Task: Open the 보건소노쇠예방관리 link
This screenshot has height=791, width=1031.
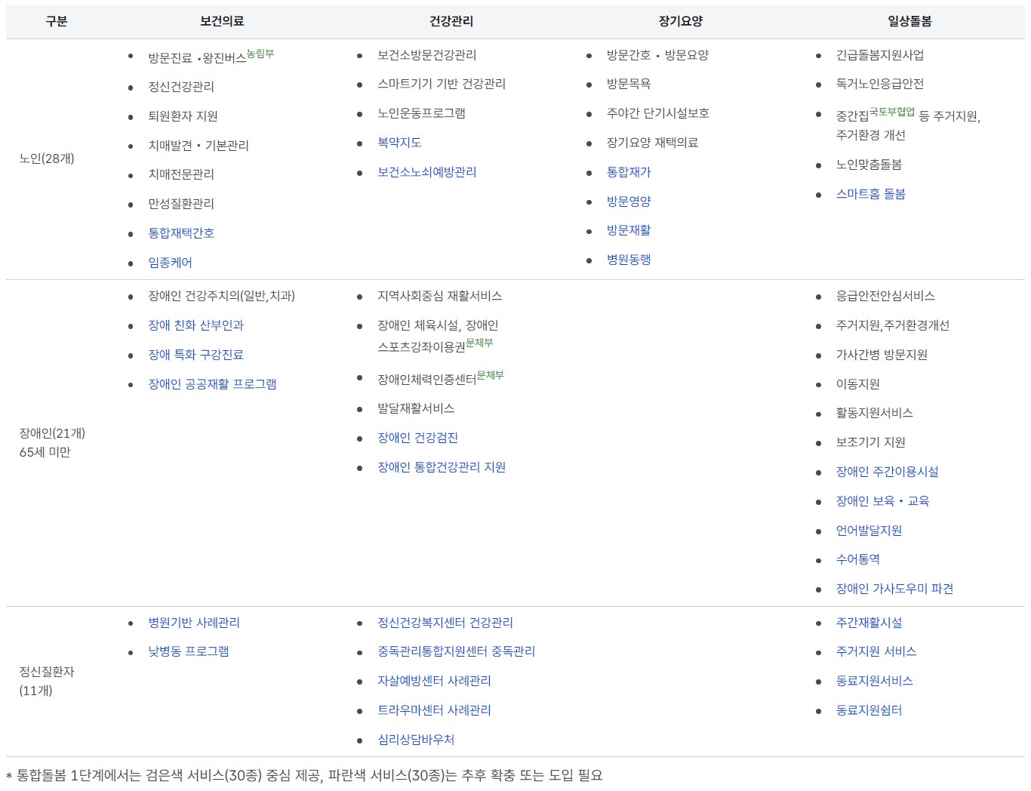Action: coord(426,172)
